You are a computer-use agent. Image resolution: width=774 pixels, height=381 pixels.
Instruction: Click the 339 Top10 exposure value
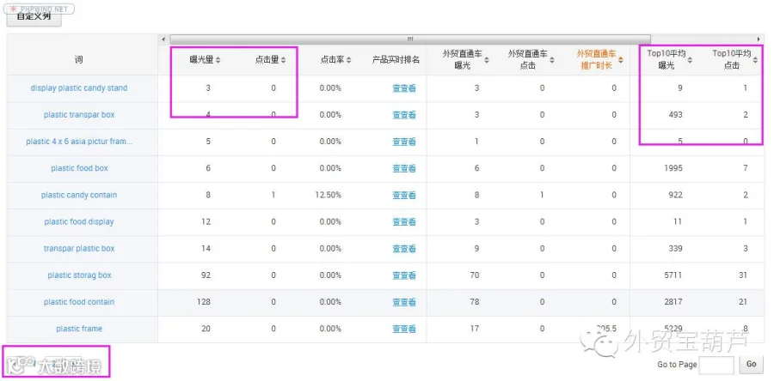675,249
